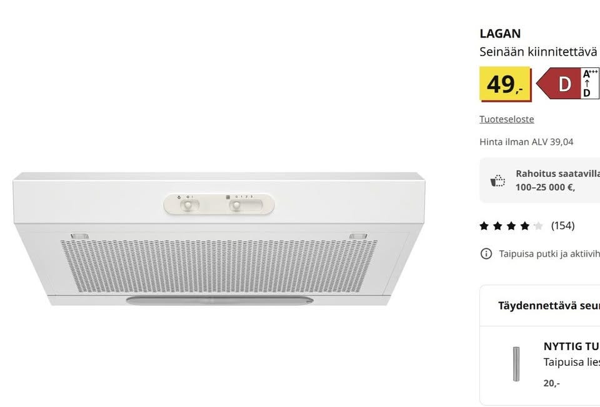Click the lamp strip under the hood
This screenshot has width=600, height=407.
coord(219,301)
